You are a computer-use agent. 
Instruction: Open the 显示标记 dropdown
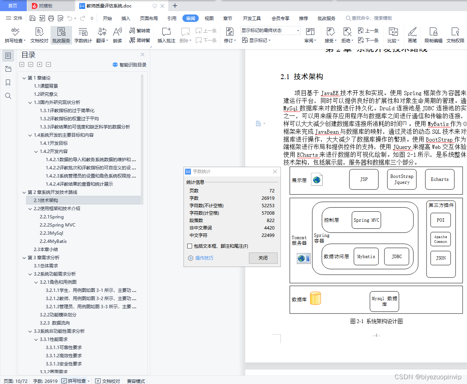[256, 40]
